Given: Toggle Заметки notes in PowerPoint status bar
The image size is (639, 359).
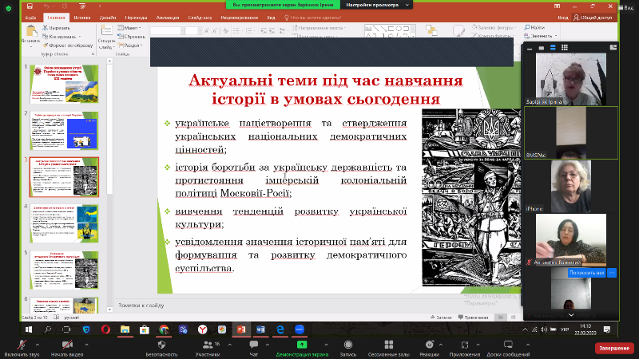Looking at the screenshot, I should coord(442,317).
